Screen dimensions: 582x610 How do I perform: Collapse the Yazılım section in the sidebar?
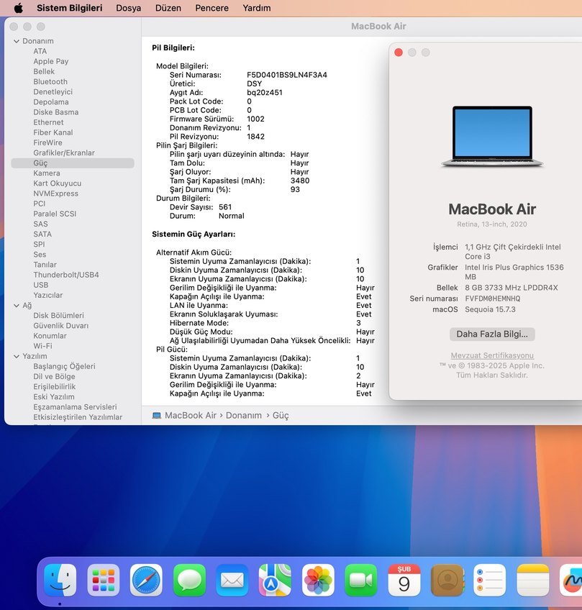tap(16, 356)
